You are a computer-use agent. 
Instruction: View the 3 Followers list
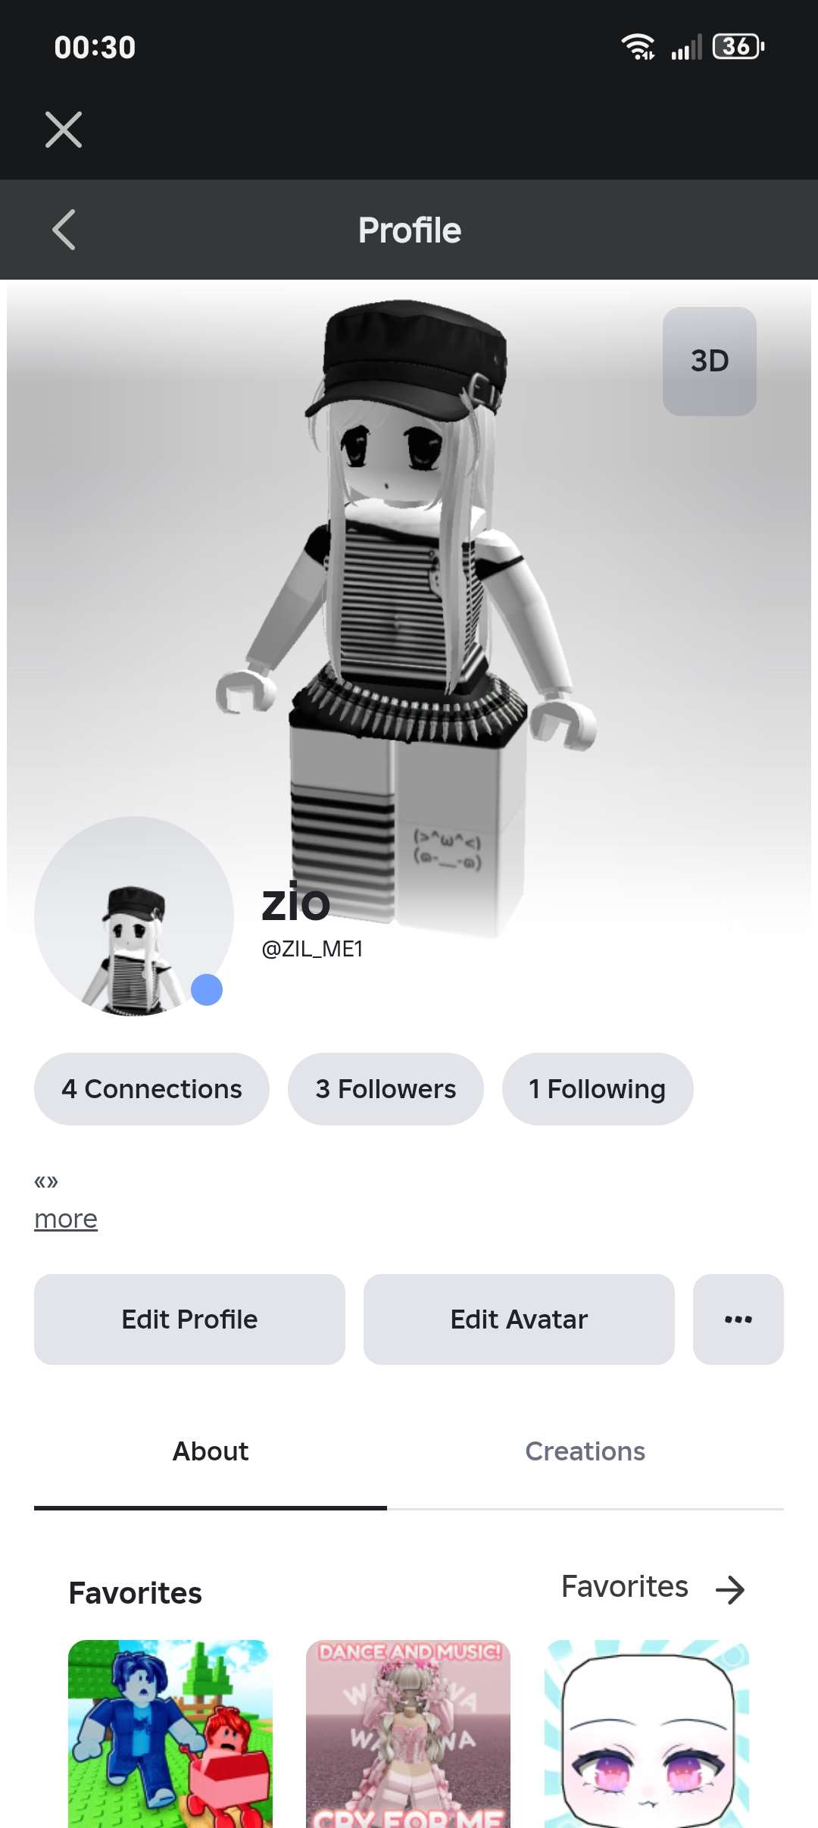386,1089
